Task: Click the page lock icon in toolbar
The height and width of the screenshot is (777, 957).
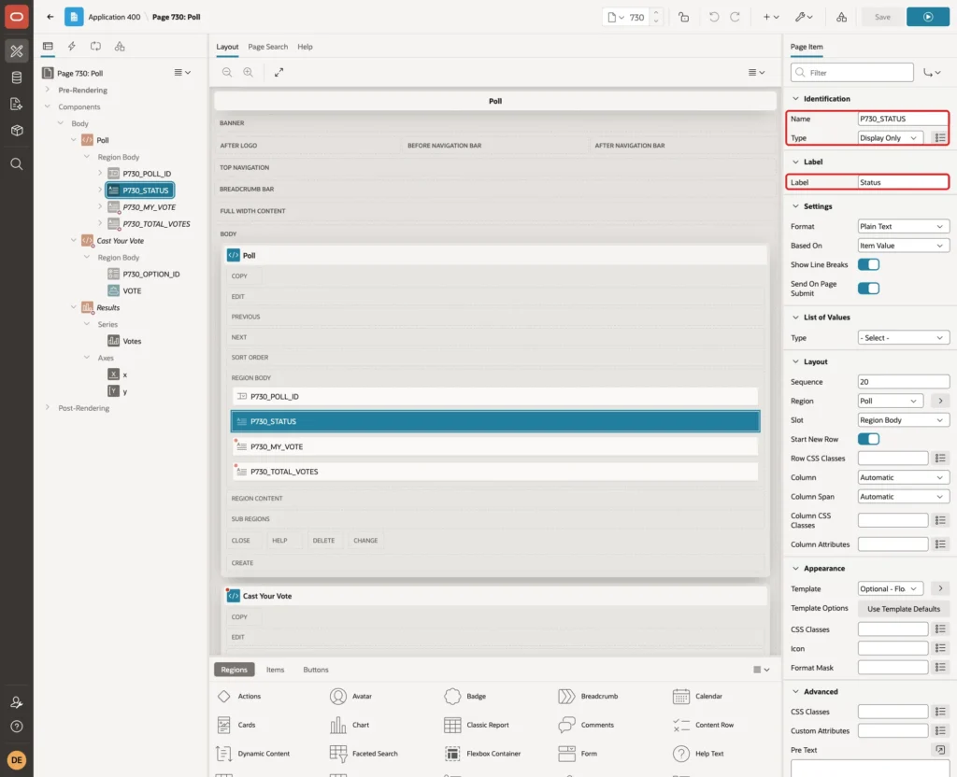Action: click(x=683, y=17)
